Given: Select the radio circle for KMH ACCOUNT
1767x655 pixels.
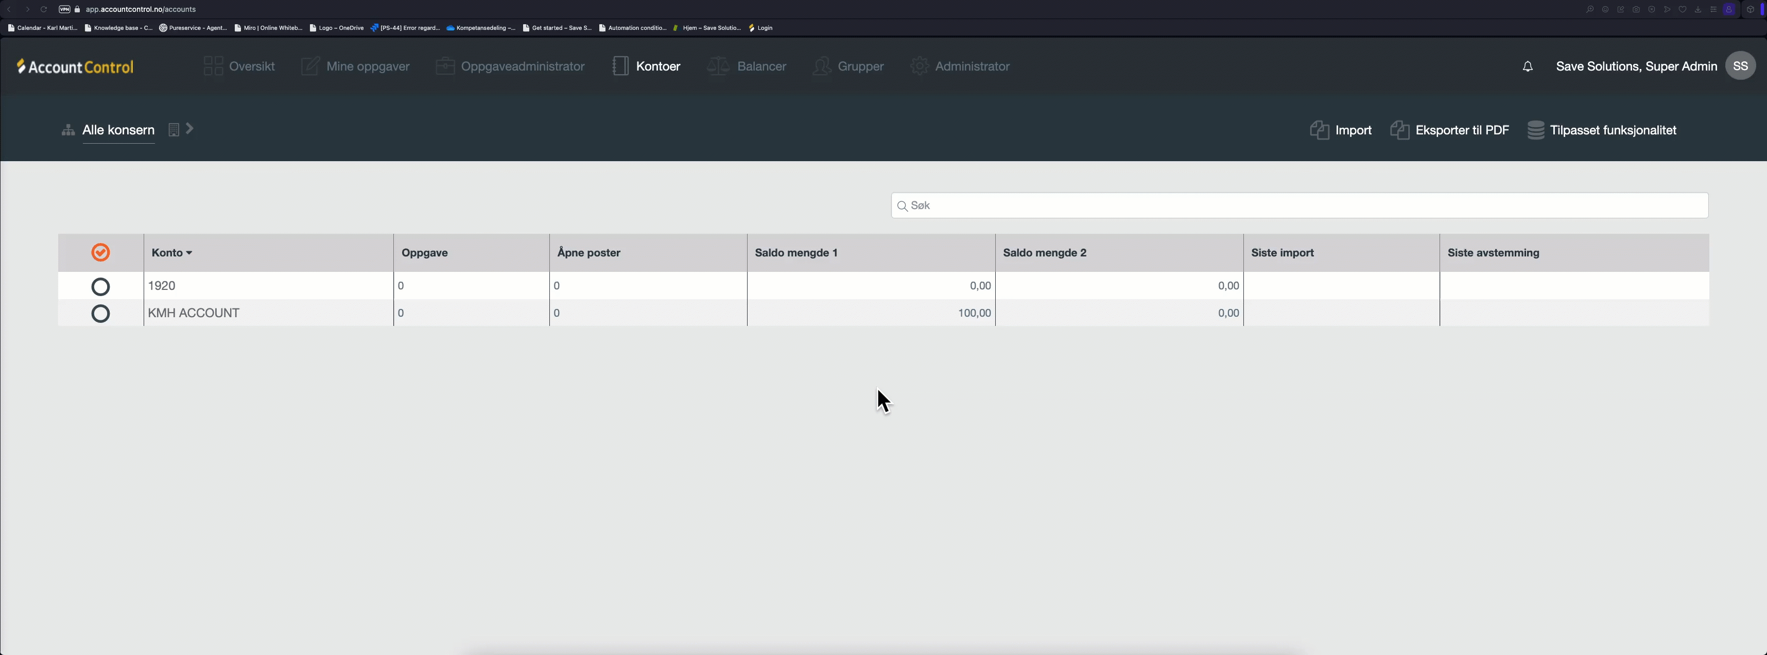Looking at the screenshot, I should (x=100, y=314).
